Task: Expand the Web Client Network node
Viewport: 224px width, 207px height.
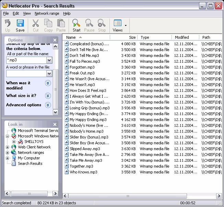Action: [x=8, y=147]
